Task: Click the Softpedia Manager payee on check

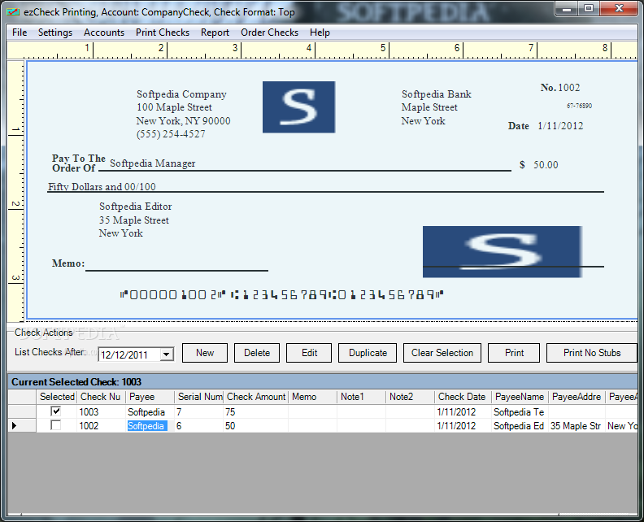Action: coord(152,163)
